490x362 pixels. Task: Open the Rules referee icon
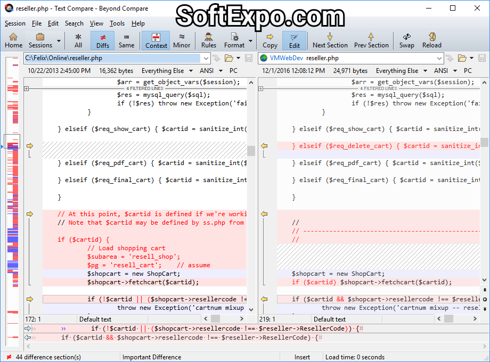(x=209, y=40)
